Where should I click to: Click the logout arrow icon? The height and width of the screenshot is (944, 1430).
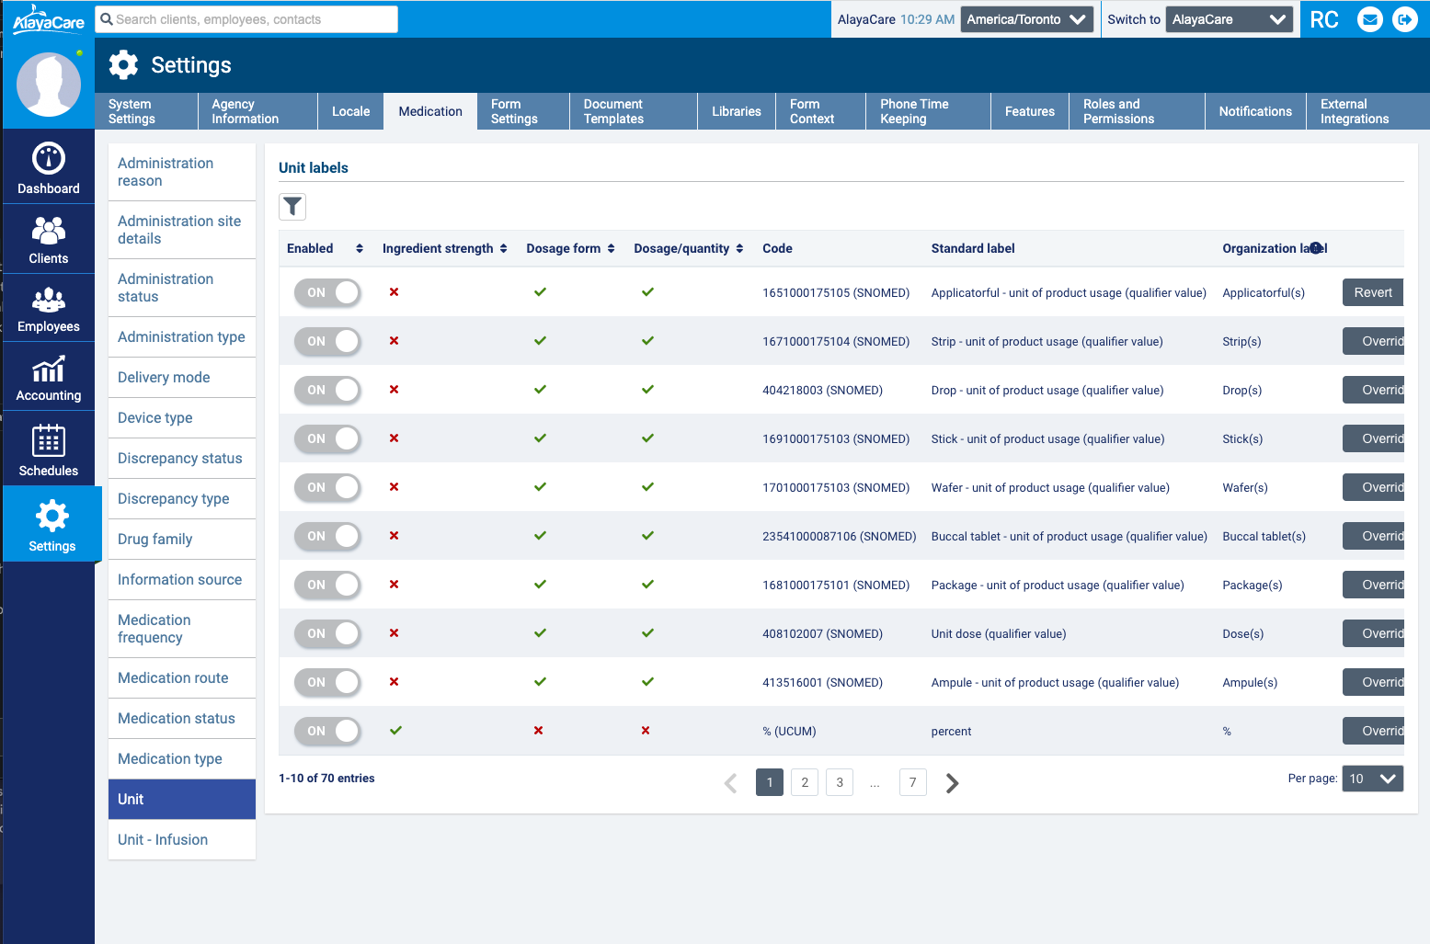pyautogui.click(x=1404, y=19)
